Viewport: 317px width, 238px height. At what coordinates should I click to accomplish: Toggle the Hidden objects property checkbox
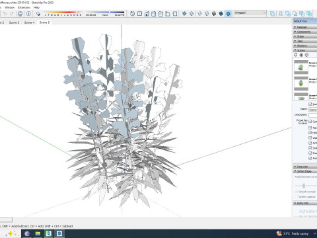tap(310, 132)
